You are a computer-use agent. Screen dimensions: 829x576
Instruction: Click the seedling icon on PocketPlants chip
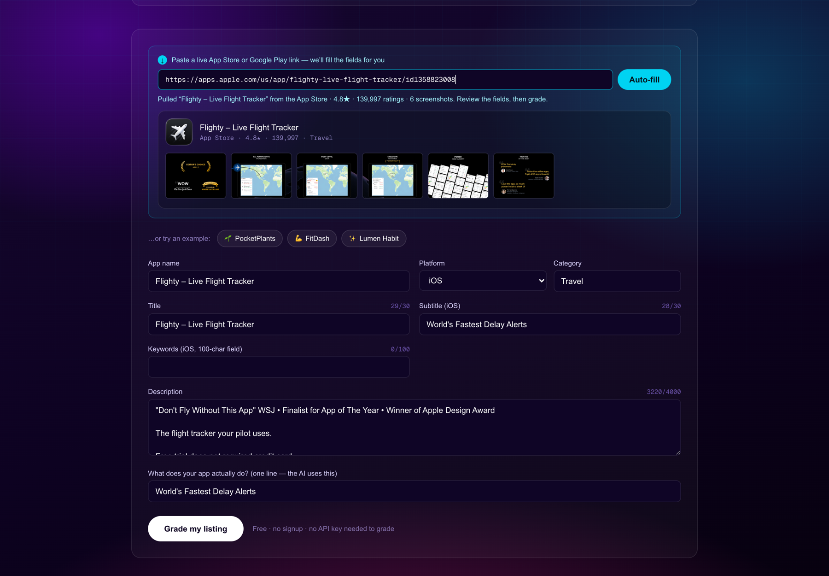click(x=228, y=238)
